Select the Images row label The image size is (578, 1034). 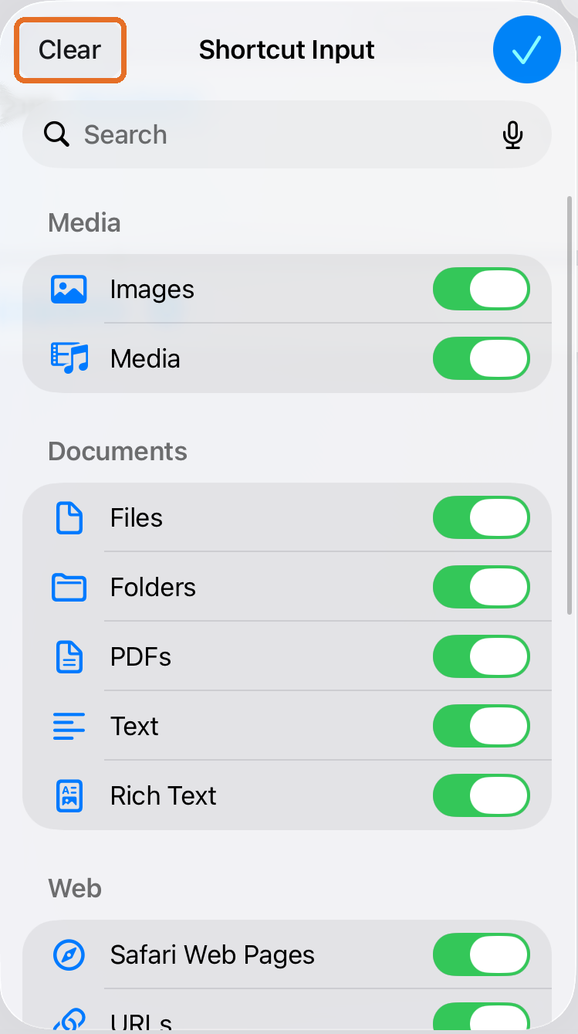coord(152,290)
